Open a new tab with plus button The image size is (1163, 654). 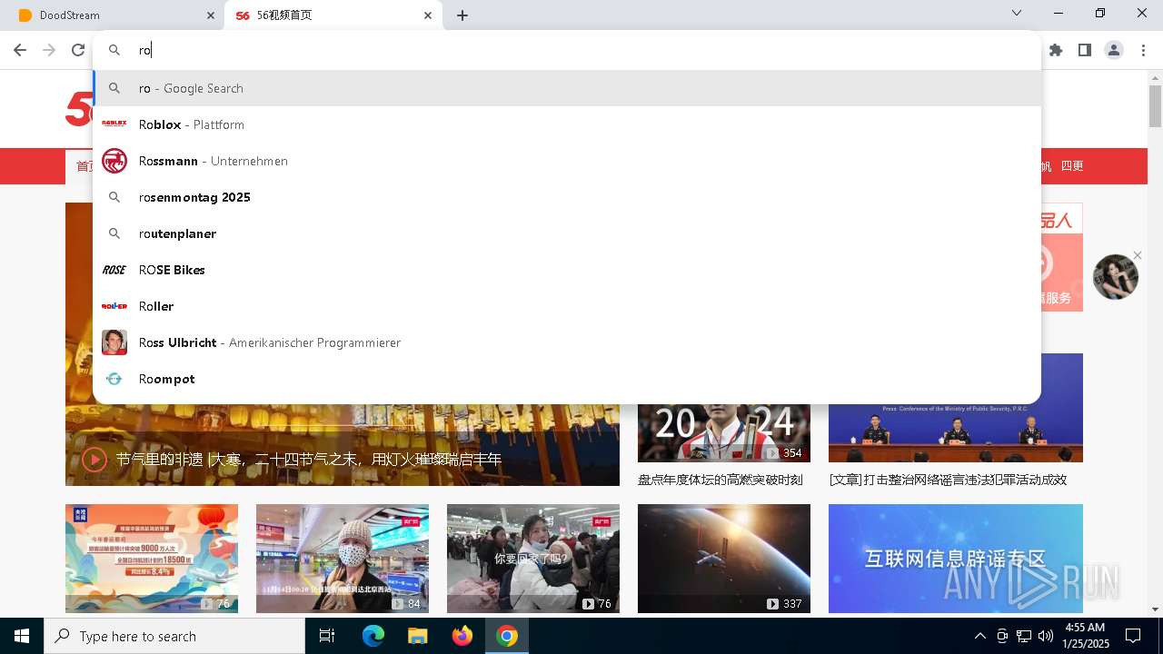[x=462, y=15]
